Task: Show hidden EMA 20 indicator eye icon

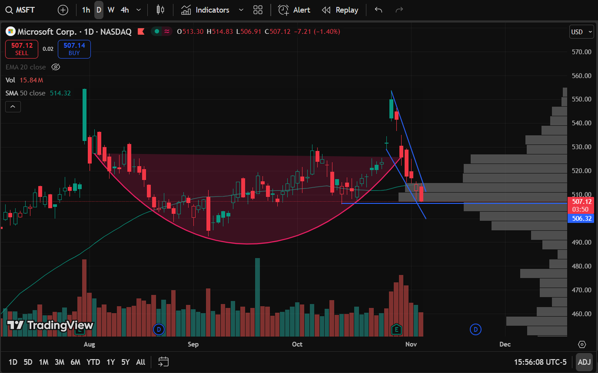Action: (56, 67)
